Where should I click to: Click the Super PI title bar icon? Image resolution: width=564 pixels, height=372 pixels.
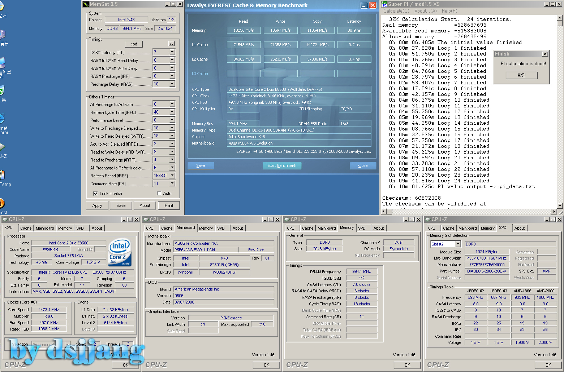point(384,4)
